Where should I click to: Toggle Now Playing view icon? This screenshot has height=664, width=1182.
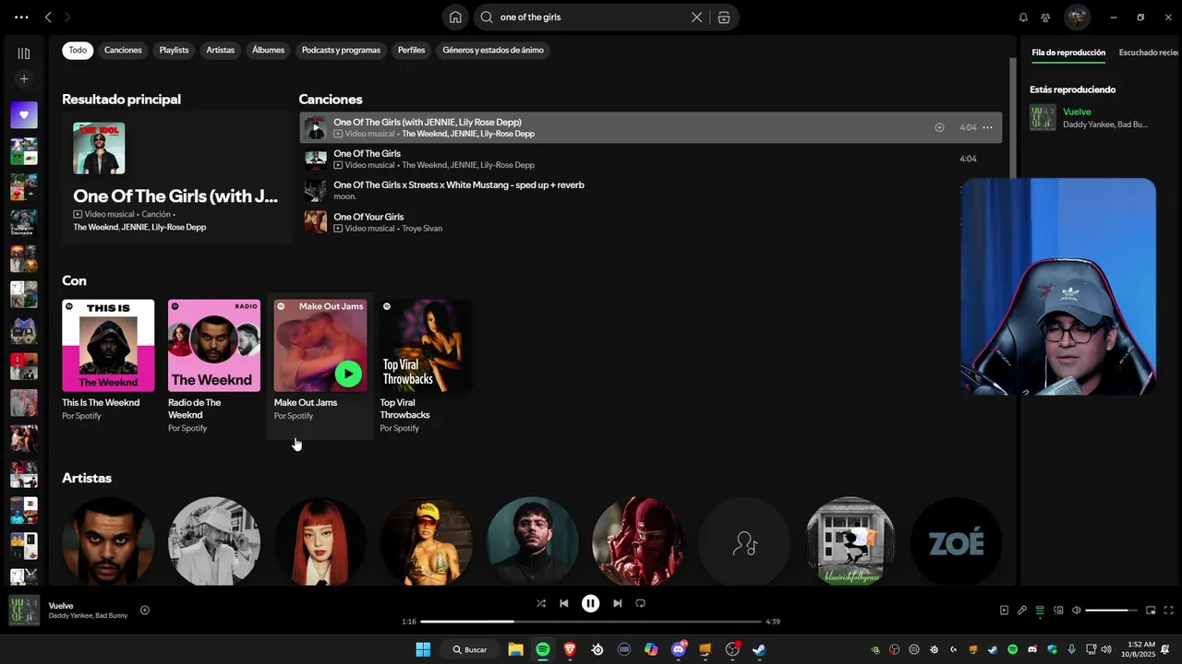1005,611
